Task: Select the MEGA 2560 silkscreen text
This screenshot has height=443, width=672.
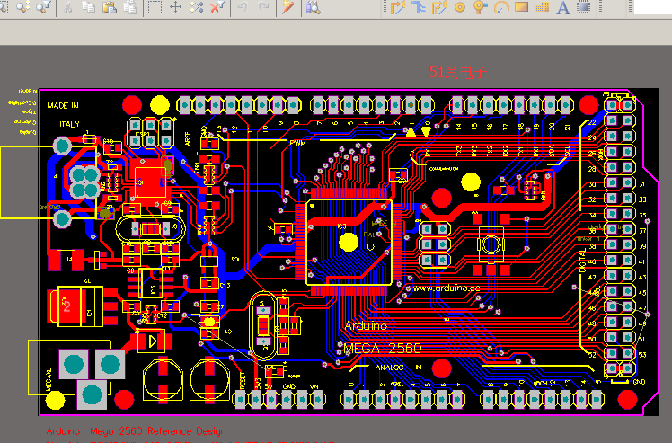Action: [x=383, y=349]
